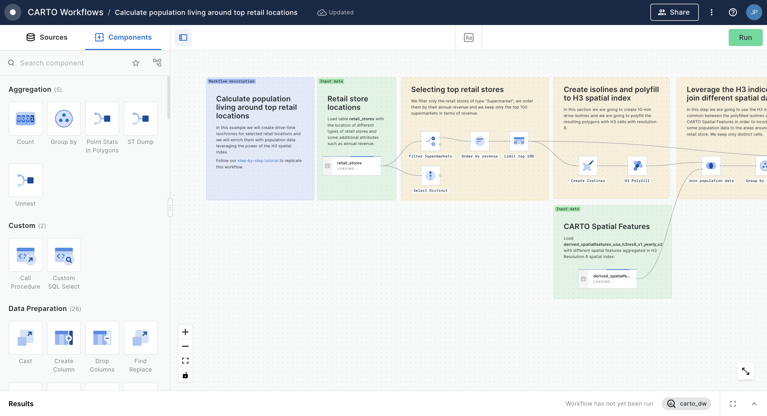This screenshot has width=767, height=416.
Task: Select the Group by component icon
Action: coord(64,119)
